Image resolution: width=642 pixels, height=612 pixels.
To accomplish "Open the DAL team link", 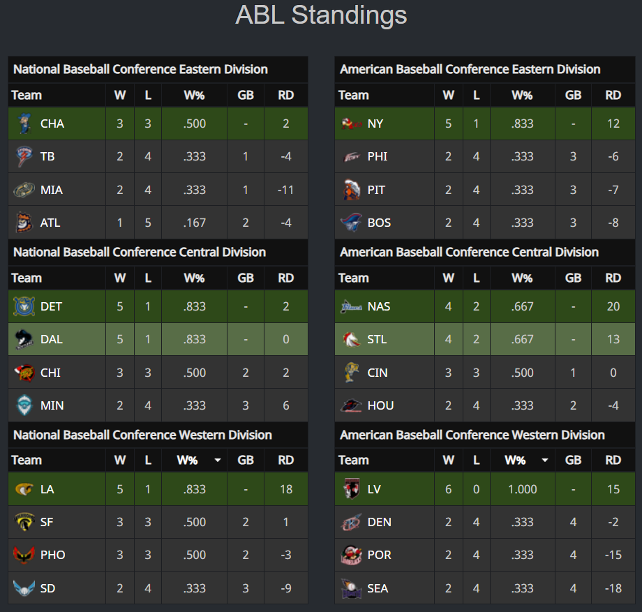I will [52, 339].
